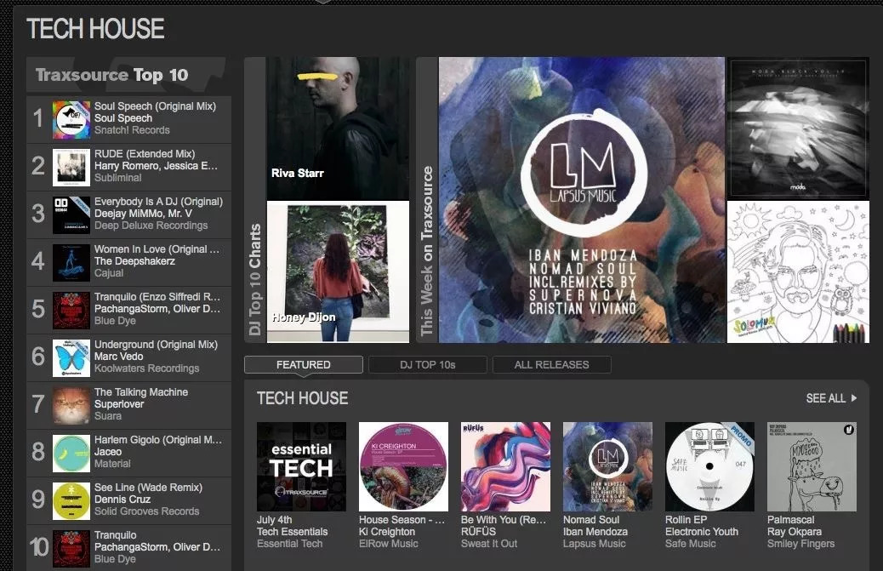Image resolution: width=883 pixels, height=571 pixels.
Task: Open The Deepshakerz artist link
Action: point(134,261)
